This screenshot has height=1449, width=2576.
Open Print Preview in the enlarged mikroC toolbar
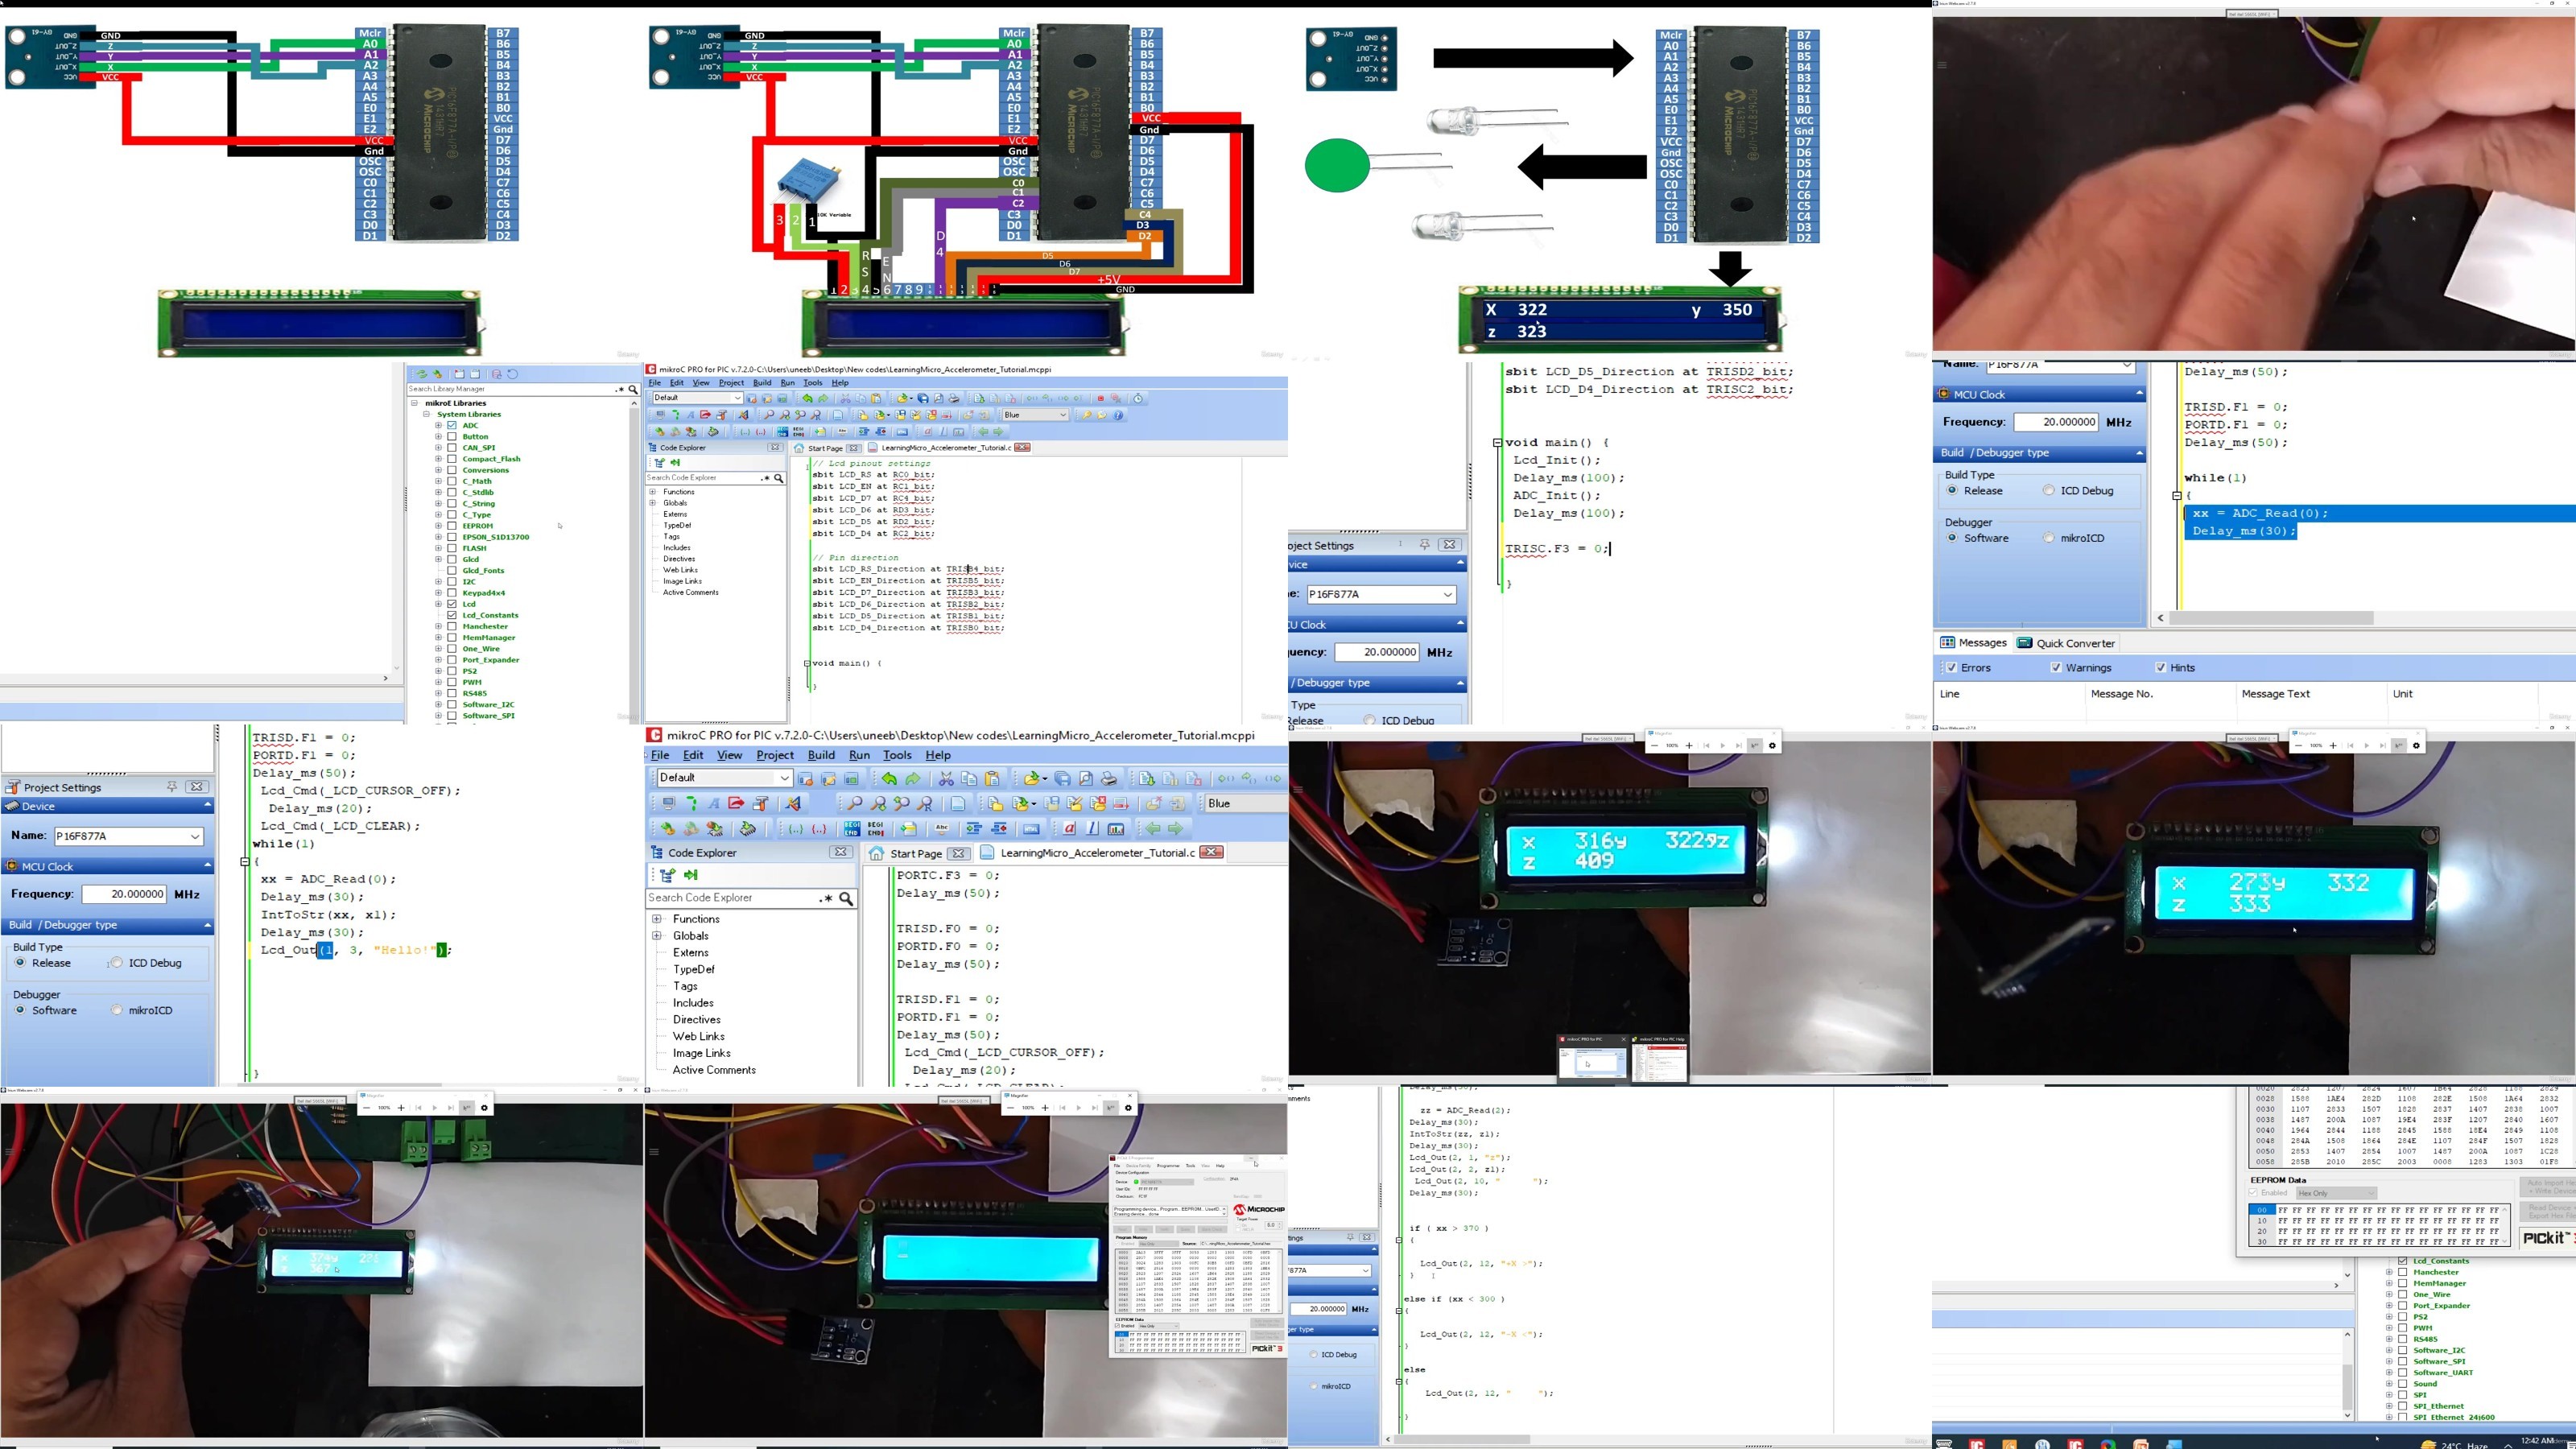(x=1086, y=778)
